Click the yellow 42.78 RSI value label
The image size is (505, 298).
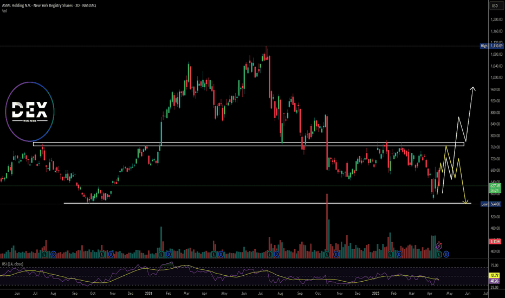click(x=494, y=275)
